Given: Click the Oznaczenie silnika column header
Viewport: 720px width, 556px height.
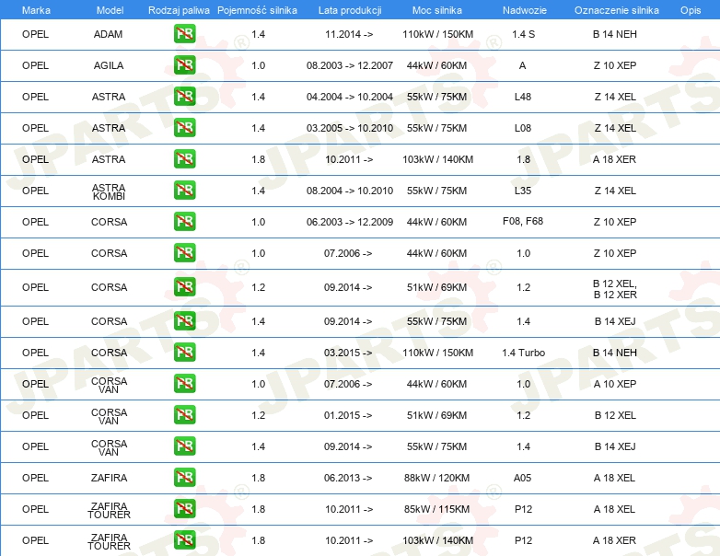Looking at the screenshot, I should pos(616,10).
